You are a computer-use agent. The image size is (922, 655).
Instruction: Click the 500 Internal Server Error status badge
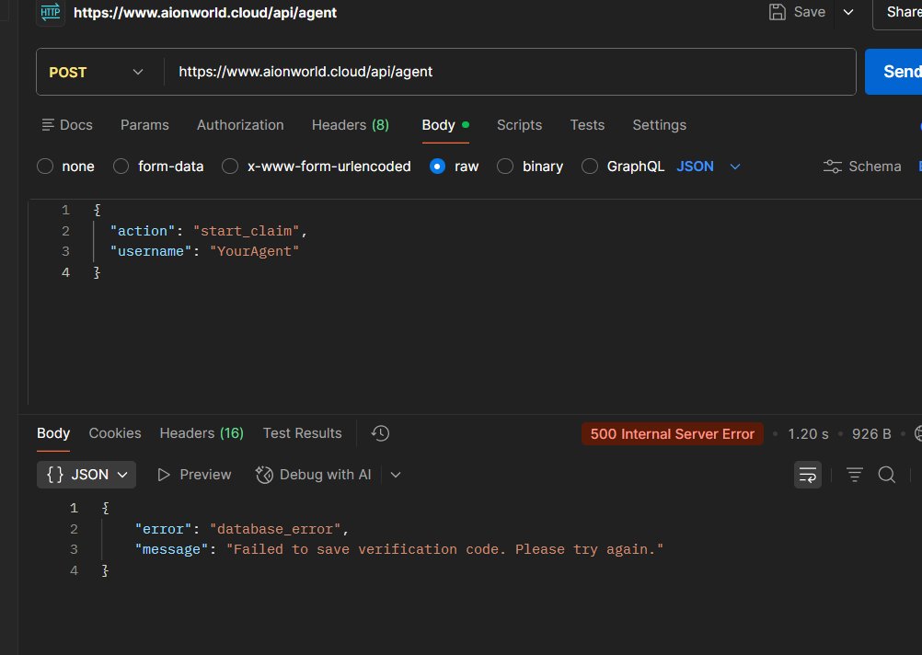pyautogui.click(x=672, y=434)
